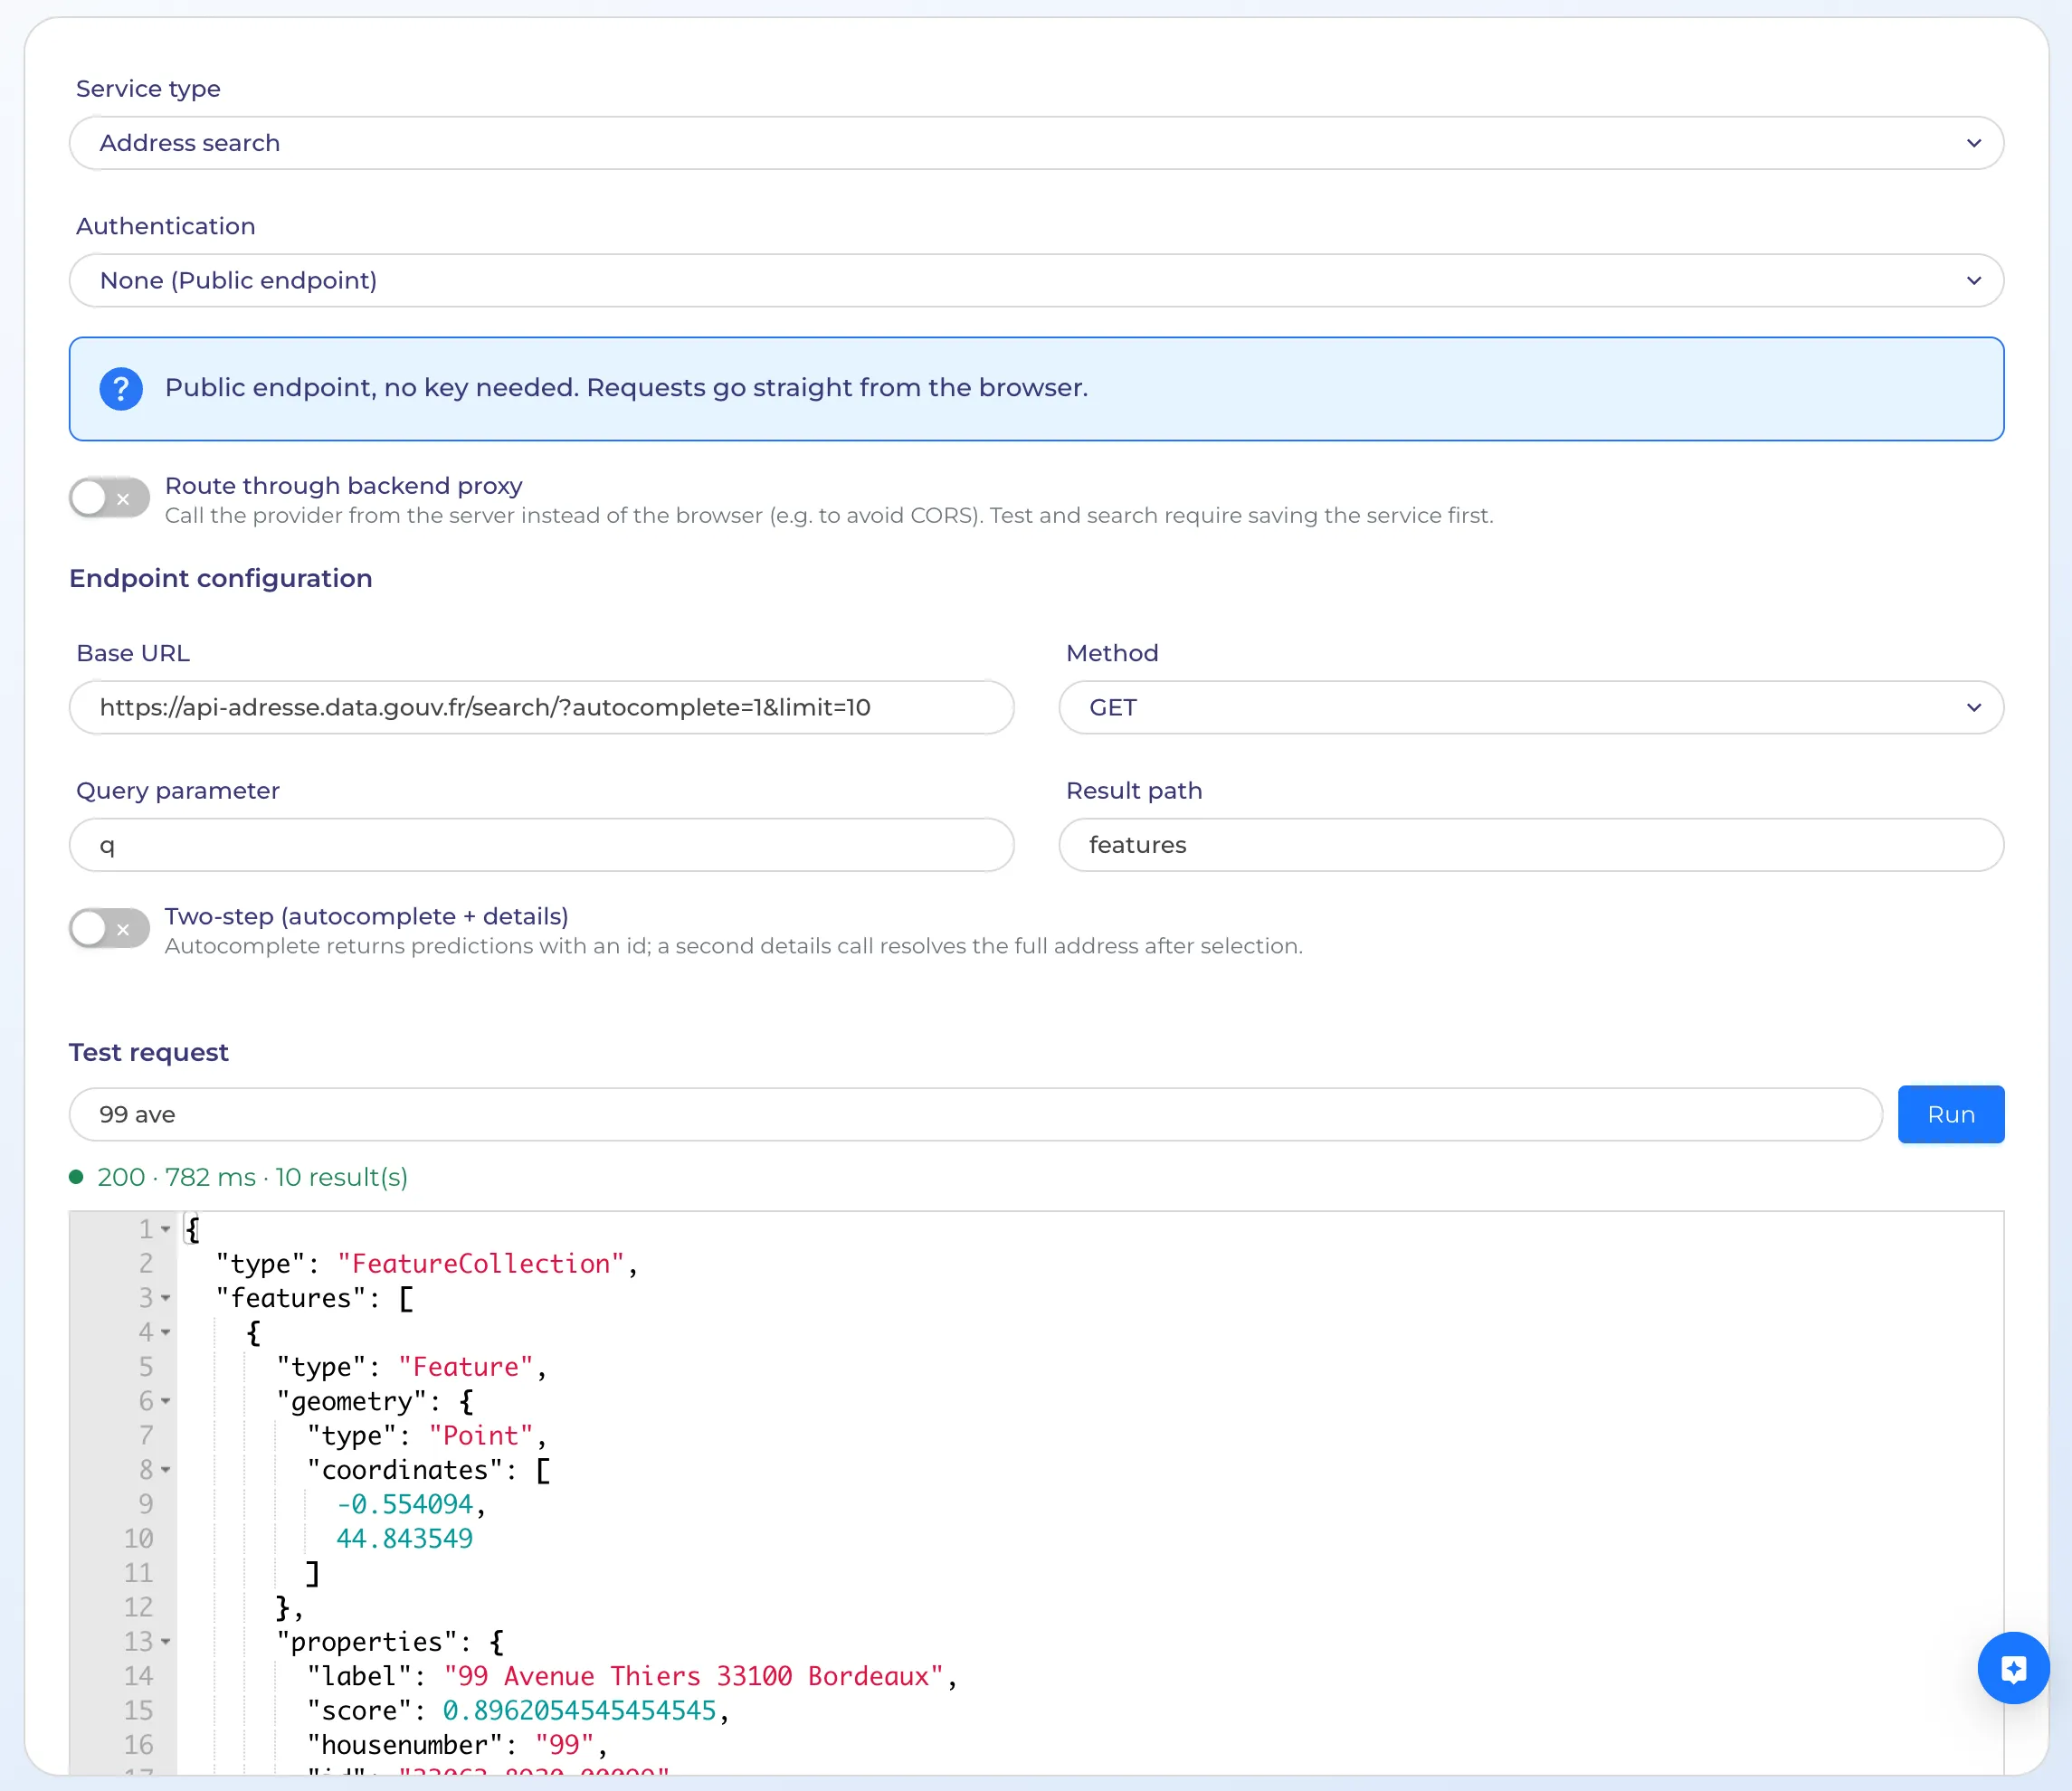
Task: Click the "FeatureCollection" string value
Action: point(481,1265)
